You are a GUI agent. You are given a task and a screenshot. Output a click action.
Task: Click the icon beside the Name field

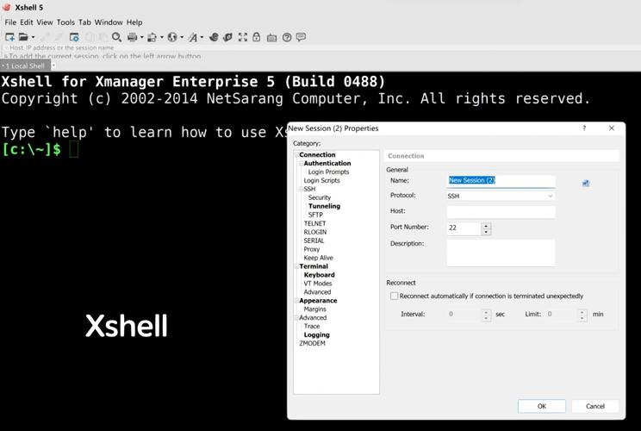pyautogui.click(x=586, y=184)
